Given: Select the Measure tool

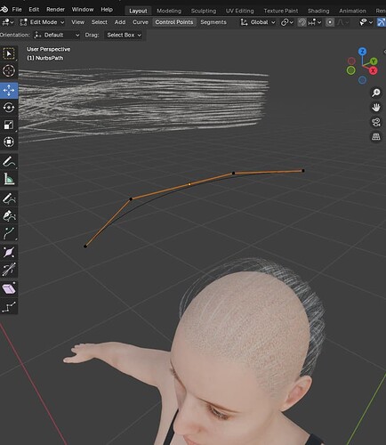Looking at the screenshot, I should (x=9, y=179).
